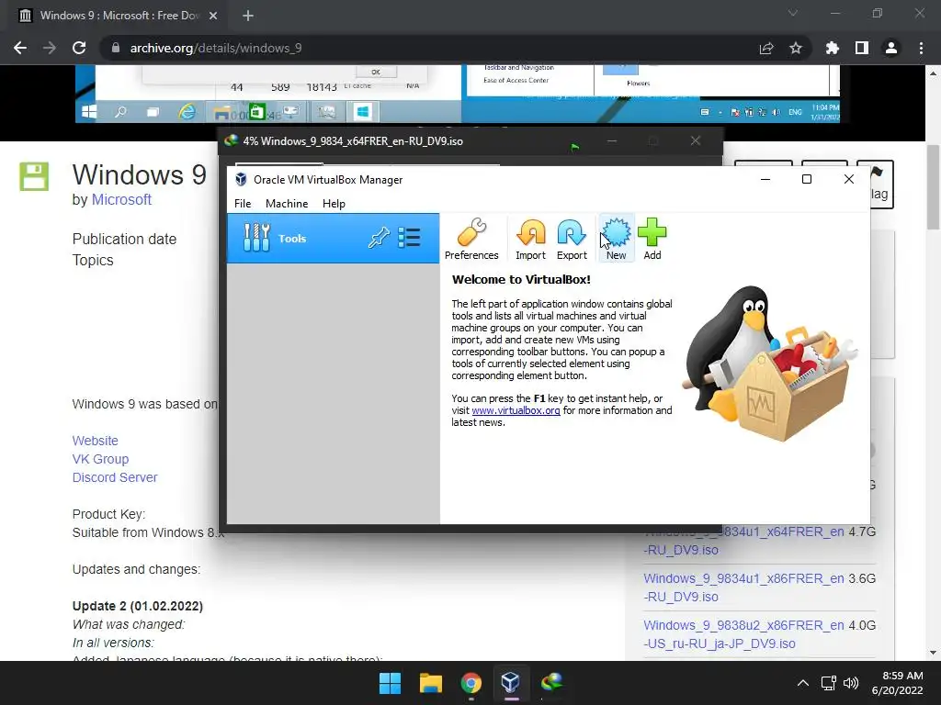Open the Help menu in VirtualBox

click(x=334, y=203)
